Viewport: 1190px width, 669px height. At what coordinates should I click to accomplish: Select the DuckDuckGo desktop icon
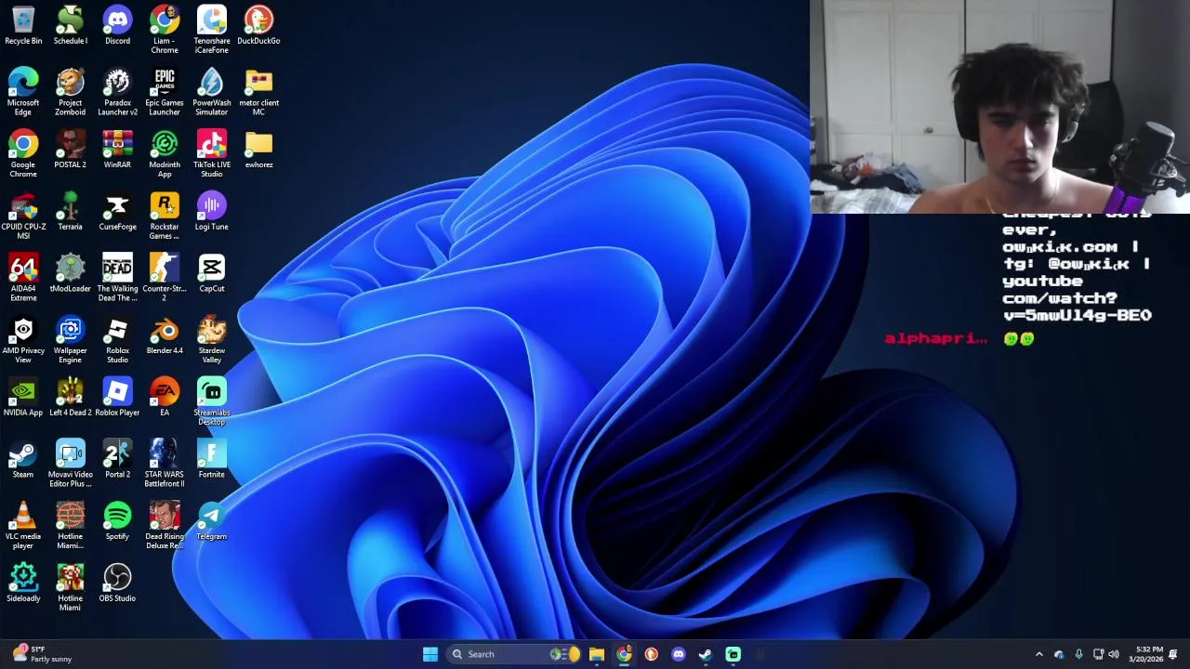258,26
